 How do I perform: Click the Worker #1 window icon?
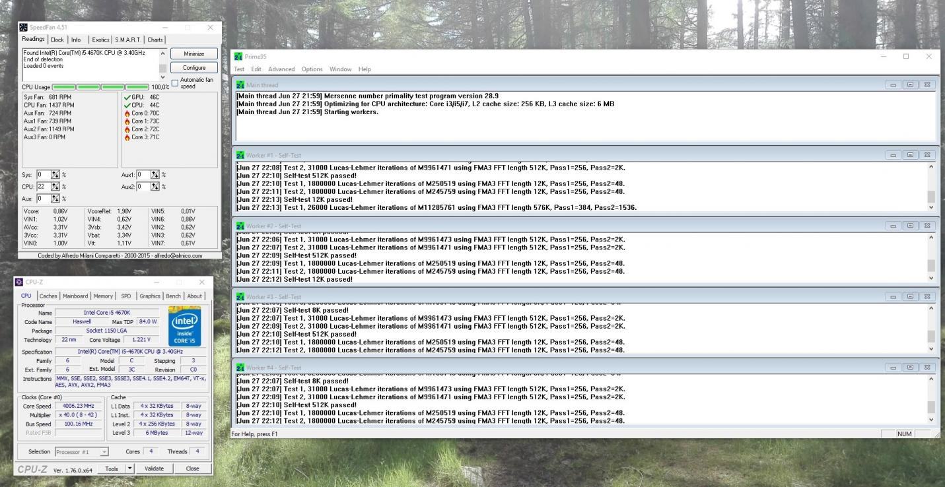coord(240,155)
